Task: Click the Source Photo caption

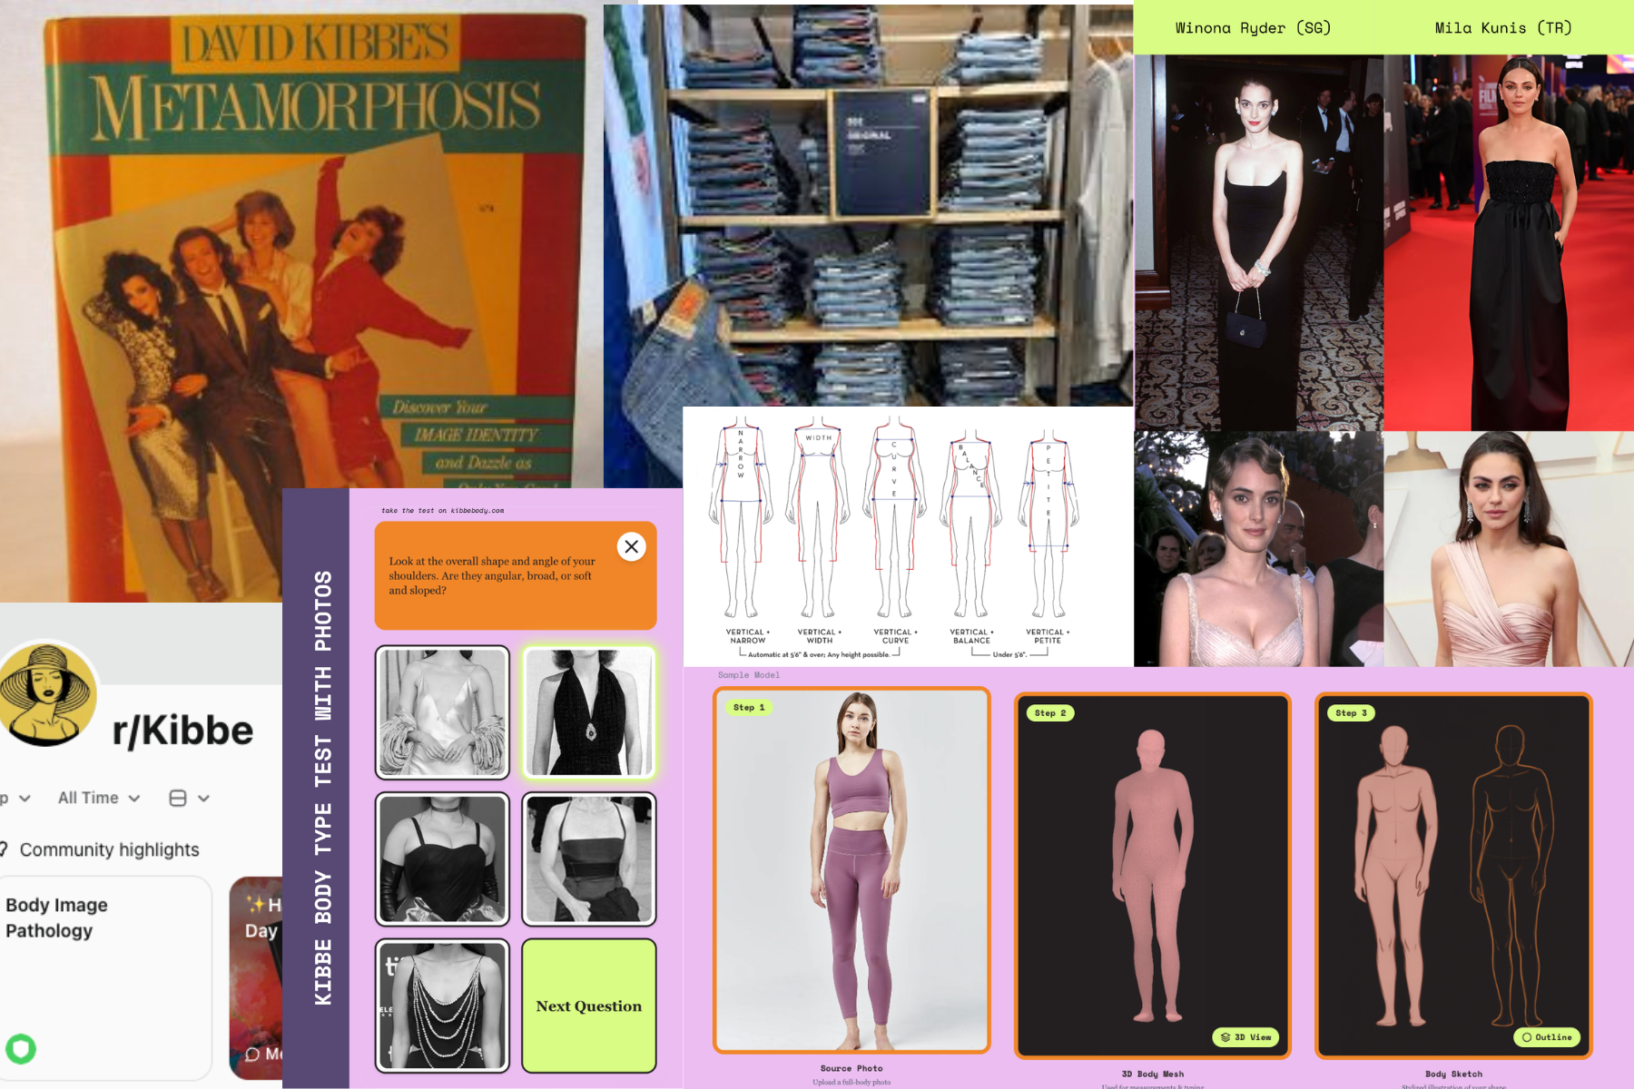Action: click(x=851, y=1068)
